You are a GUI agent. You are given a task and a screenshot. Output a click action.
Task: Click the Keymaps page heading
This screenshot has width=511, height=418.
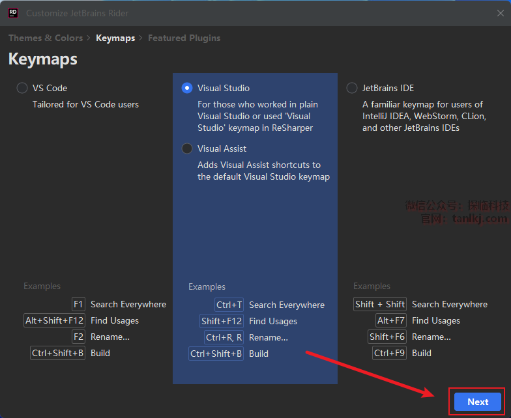click(x=43, y=59)
